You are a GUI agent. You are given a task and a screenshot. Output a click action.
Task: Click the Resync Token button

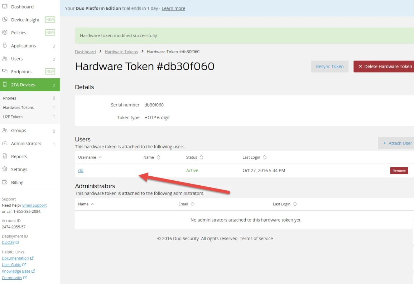tap(330, 67)
